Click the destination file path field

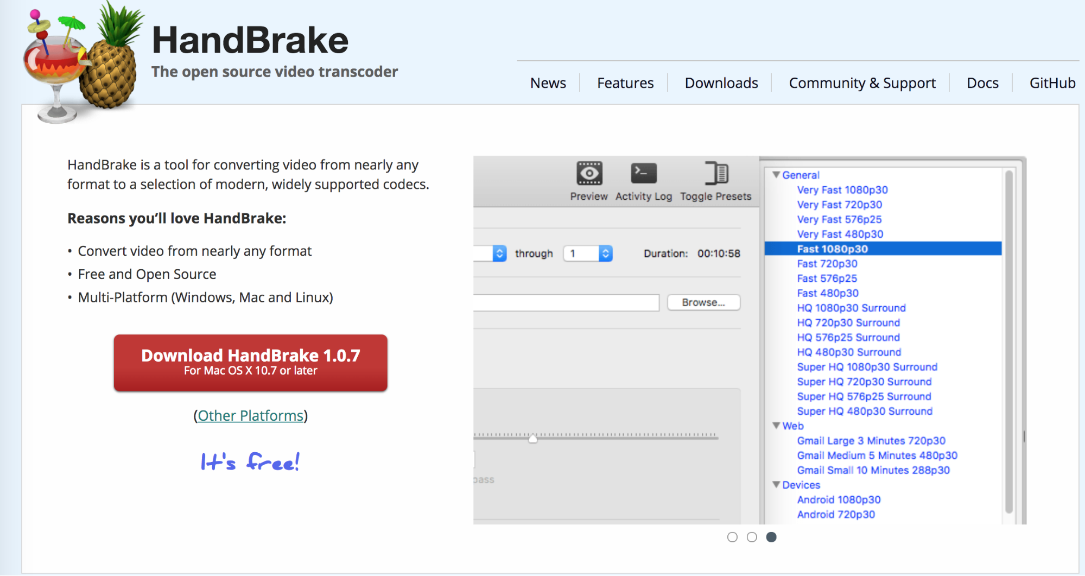click(x=566, y=302)
